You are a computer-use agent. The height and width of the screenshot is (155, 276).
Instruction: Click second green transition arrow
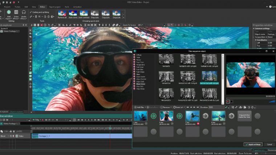pos(179,116)
